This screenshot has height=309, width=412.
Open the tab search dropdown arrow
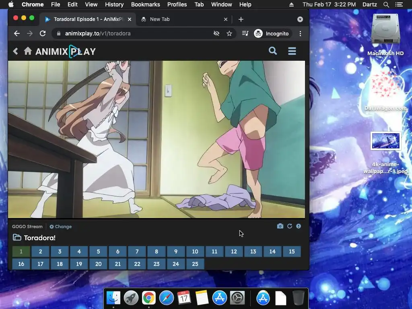pyautogui.click(x=300, y=19)
